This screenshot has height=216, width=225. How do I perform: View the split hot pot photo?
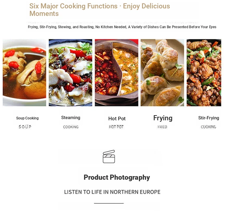[116, 73]
